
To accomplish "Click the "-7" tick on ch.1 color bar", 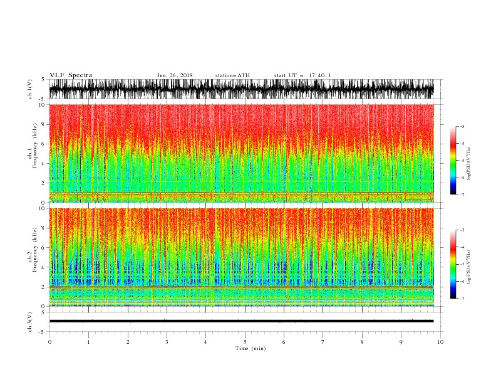I will pos(462,195).
